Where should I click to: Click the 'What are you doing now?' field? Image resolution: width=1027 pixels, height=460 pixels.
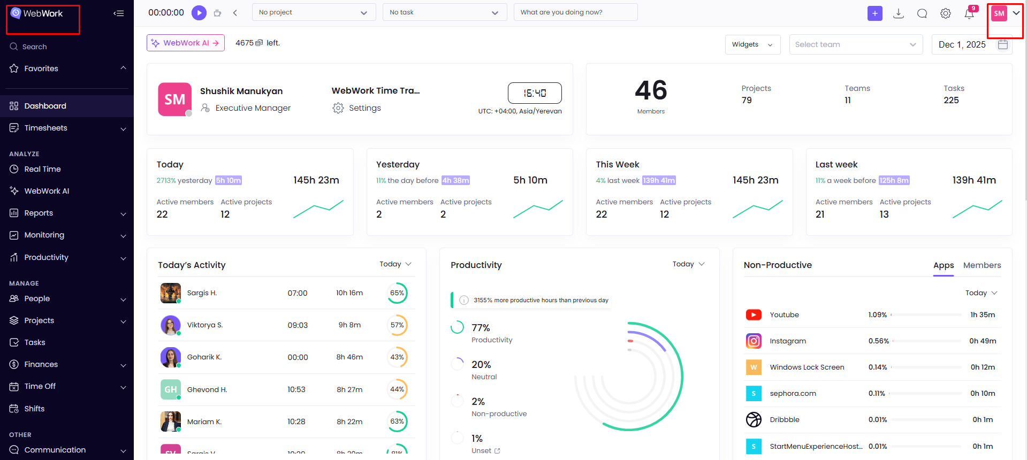tap(575, 12)
